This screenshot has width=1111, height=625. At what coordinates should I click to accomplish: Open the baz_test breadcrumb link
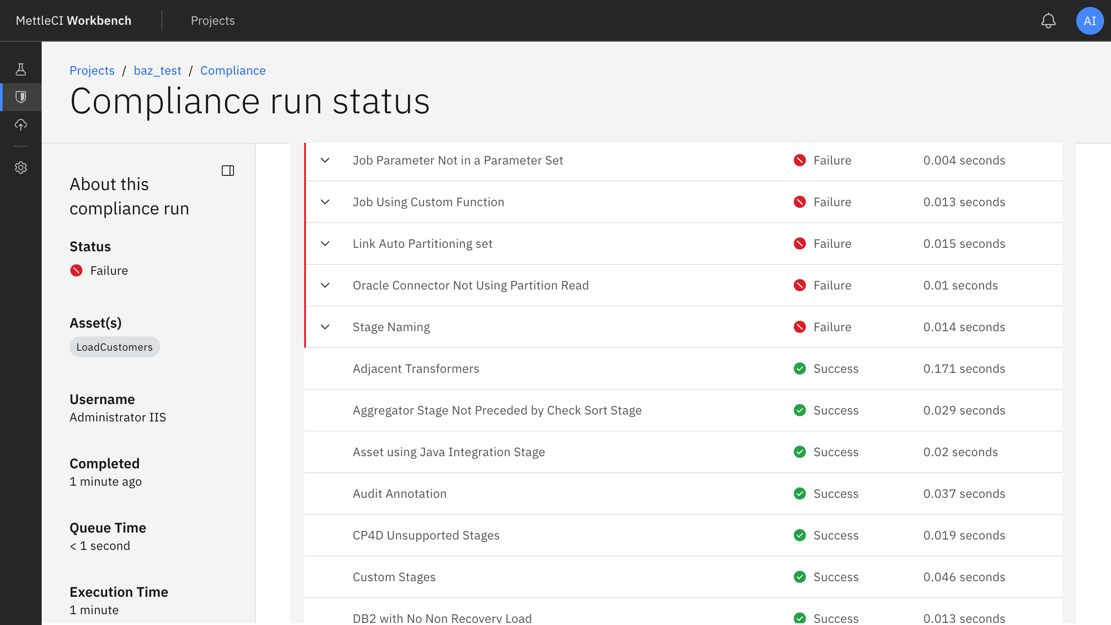pyautogui.click(x=157, y=70)
